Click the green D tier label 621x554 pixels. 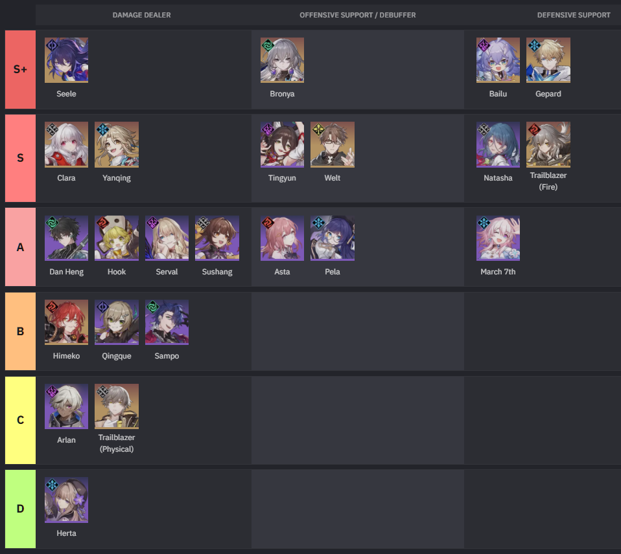click(x=20, y=509)
